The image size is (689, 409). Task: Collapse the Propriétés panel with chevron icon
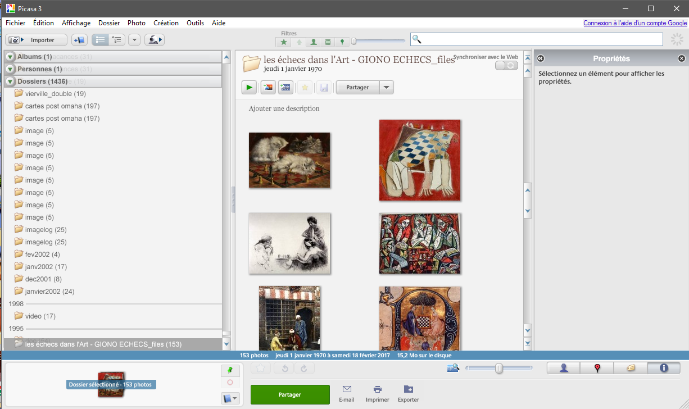541,58
